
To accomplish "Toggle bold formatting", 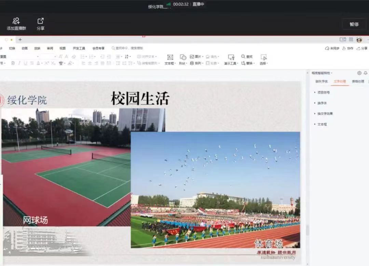I will (x=13, y=63).
